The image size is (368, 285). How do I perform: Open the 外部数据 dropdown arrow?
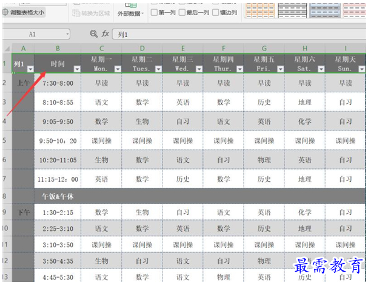[x=142, y=13]
